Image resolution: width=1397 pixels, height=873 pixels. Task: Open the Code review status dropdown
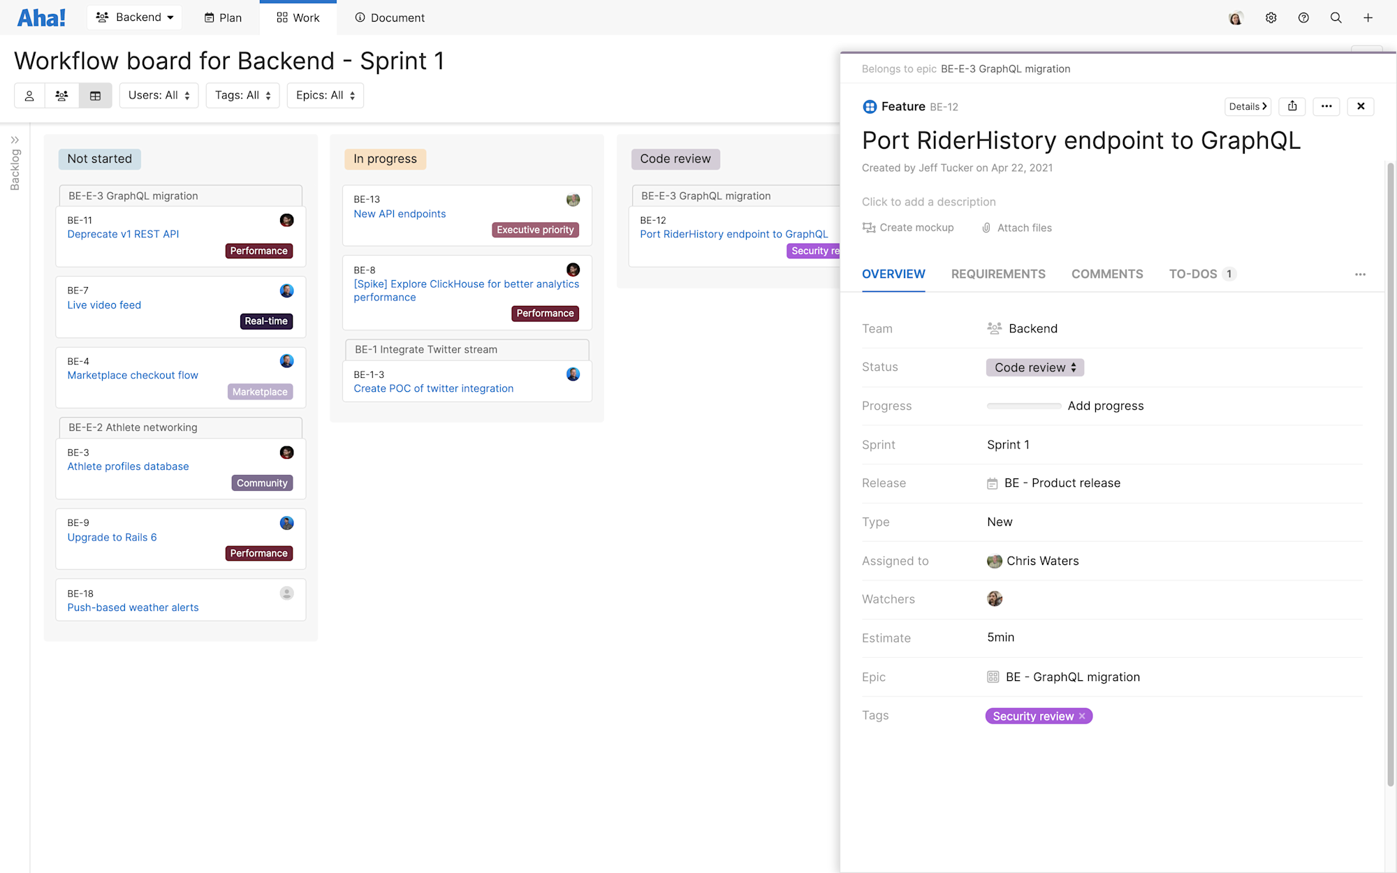click(1034, 367)
